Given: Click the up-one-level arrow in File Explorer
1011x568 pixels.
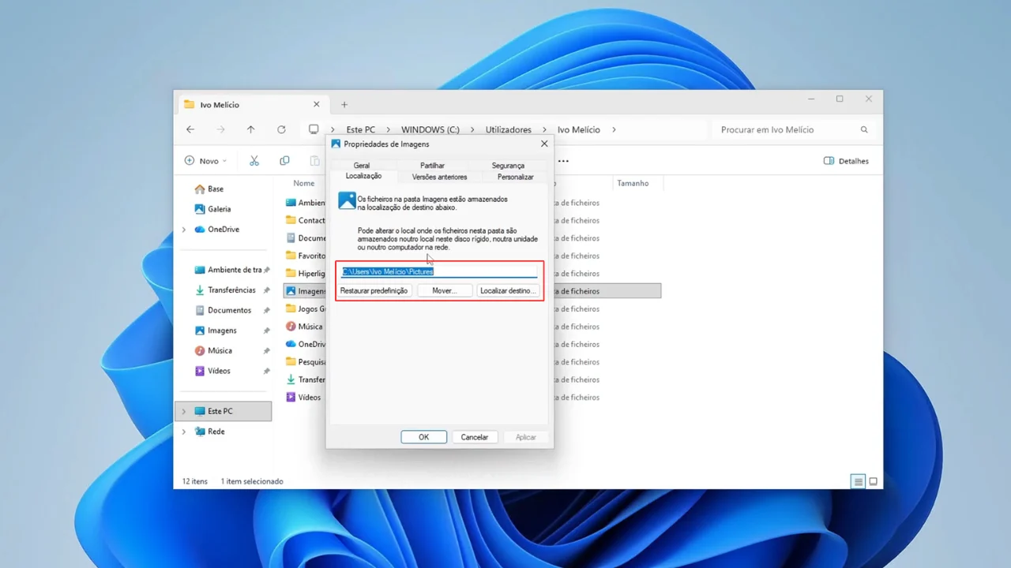Looking at the screenshot, I should tap(250, 129).
